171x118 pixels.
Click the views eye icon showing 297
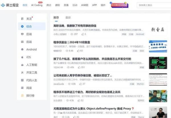tap(72, 34)
